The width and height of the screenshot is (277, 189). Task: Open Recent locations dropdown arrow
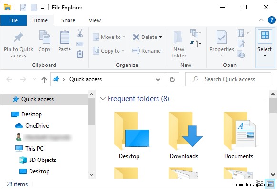pos(34,79)
